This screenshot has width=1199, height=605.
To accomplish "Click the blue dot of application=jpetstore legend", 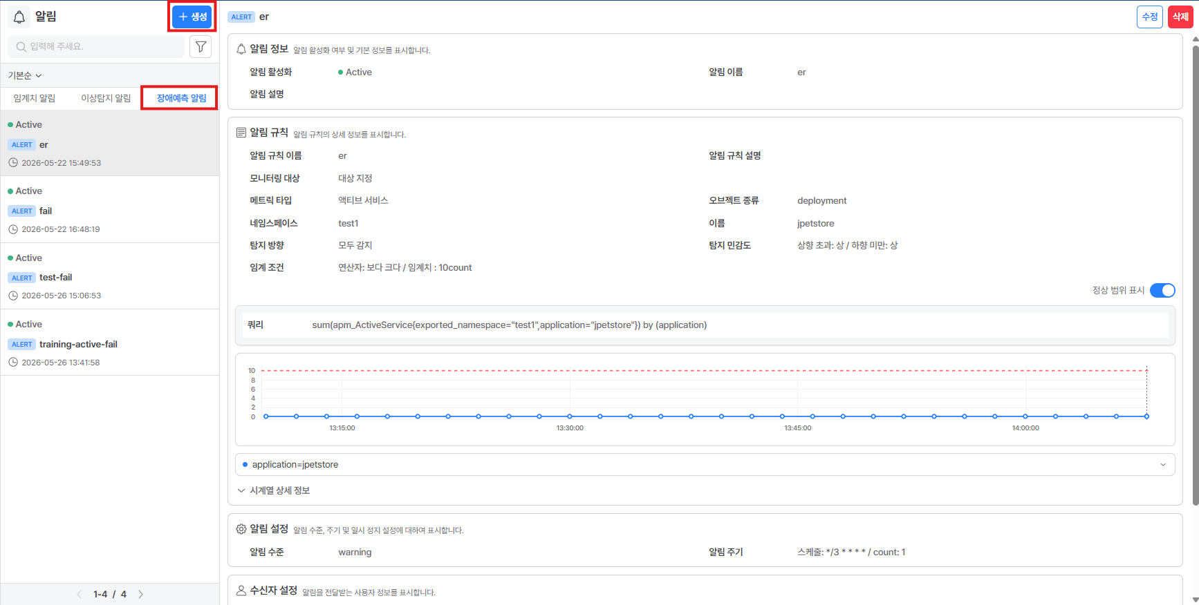I will [x=245, y=465].
